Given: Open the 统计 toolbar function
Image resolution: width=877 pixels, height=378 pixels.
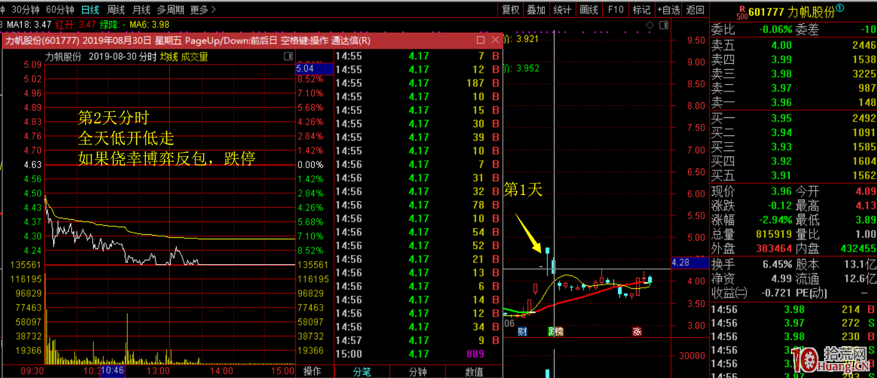Looking at the screenshot, I should pyautogui.click(x=562, y=10).
